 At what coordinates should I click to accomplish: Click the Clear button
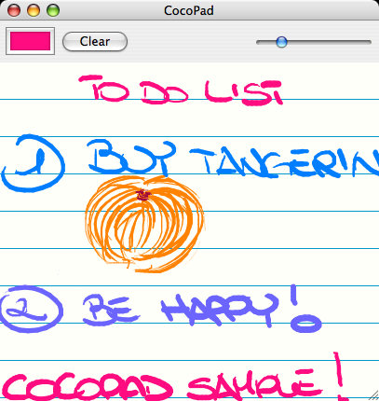[x=95, y=41]
